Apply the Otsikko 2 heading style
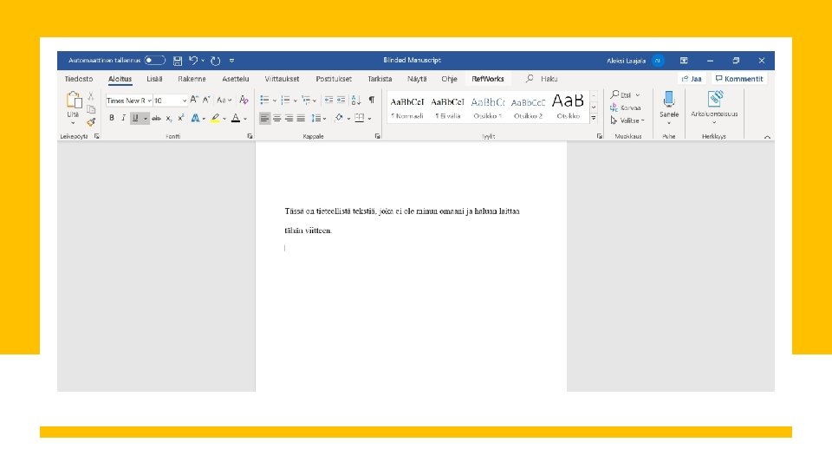Viewport: 832px width, 468px height. 528,107
